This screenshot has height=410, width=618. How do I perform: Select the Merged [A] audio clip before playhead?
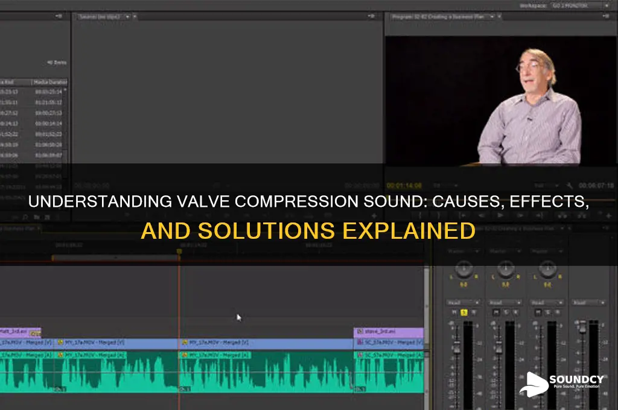point(116,371)
